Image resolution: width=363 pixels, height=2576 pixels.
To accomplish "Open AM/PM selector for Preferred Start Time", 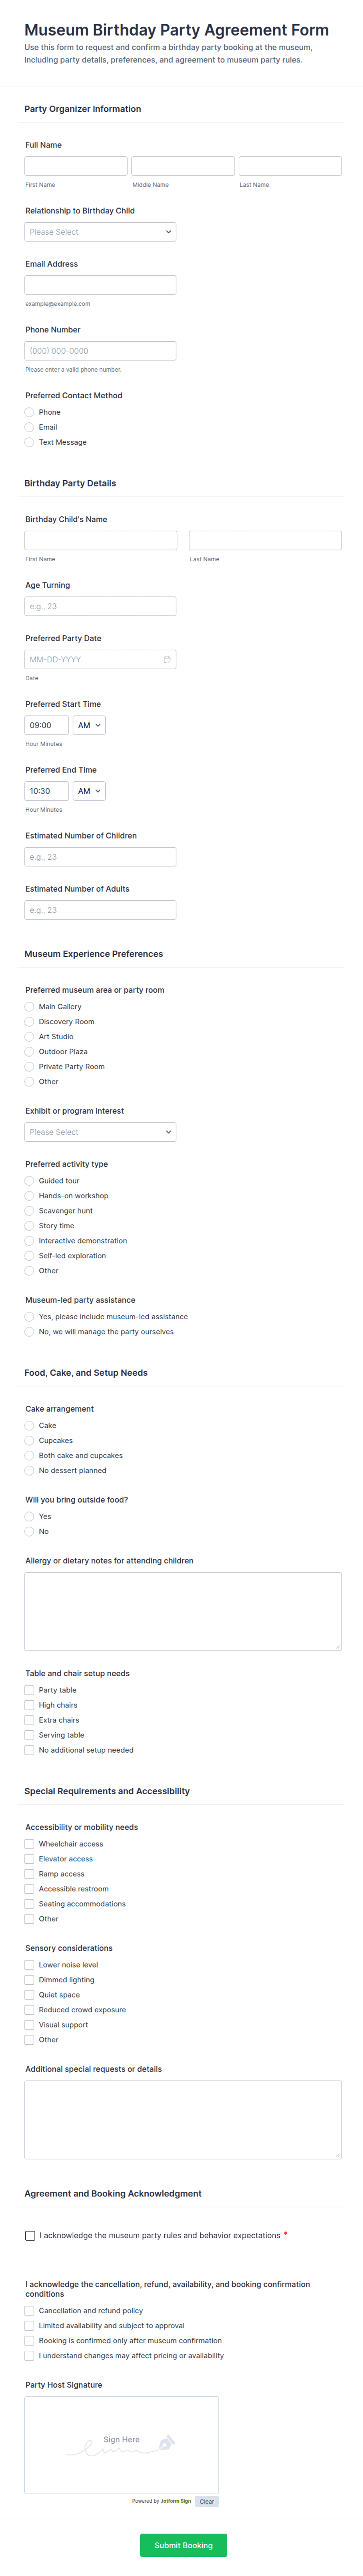I will [x=89, y=726].
